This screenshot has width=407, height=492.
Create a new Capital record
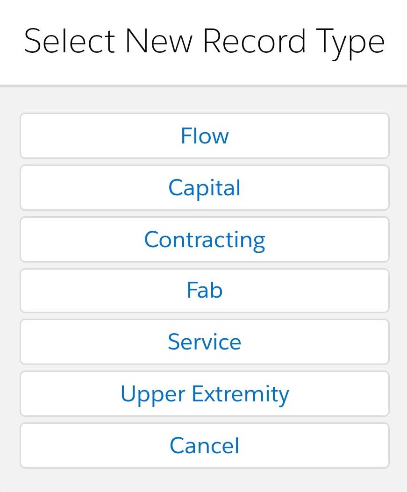click(x=204, y=188)
